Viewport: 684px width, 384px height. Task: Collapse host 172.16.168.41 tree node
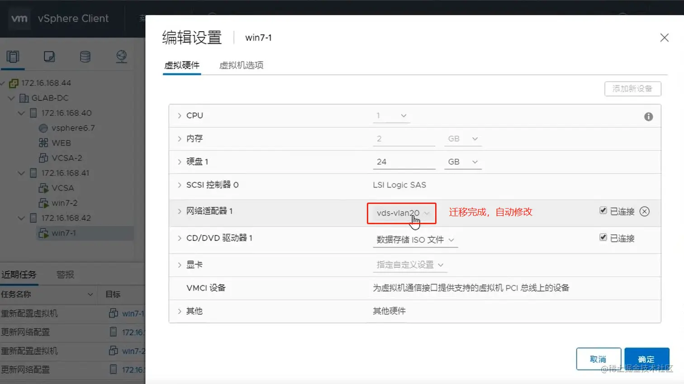pyautogui.click(x=21, y=173)
